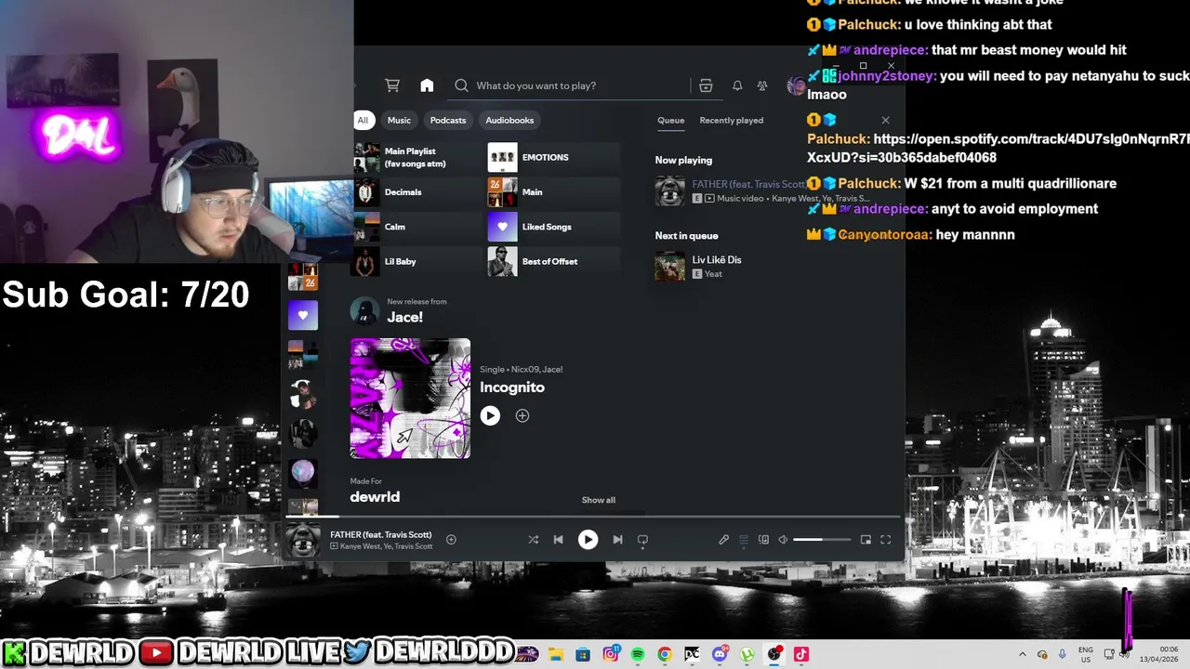Play the current track in player bar

pyautogui.click(x=588, y=539)
